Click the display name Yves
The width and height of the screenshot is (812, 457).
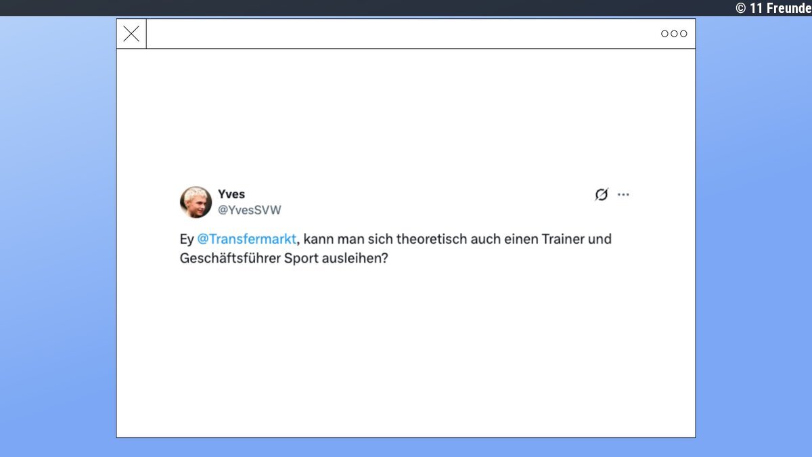[x=231, y=194]
